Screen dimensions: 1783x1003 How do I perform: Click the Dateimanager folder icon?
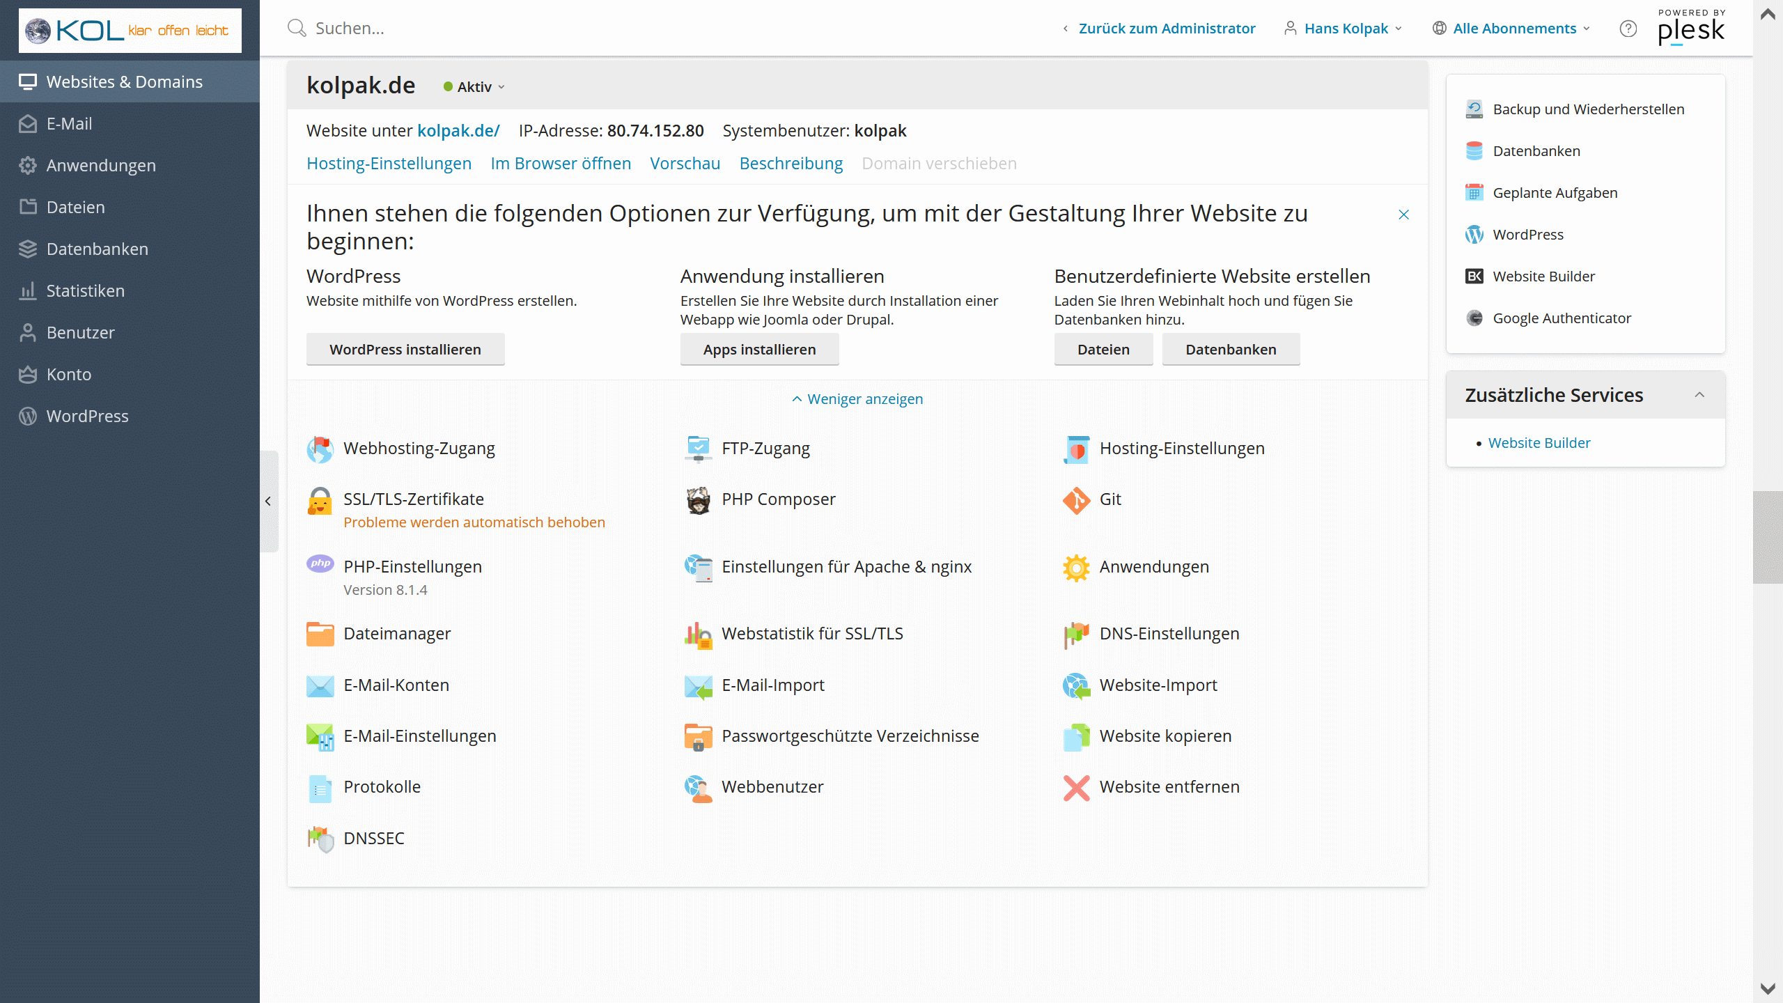pyautogui.click(x=320, y=634)
